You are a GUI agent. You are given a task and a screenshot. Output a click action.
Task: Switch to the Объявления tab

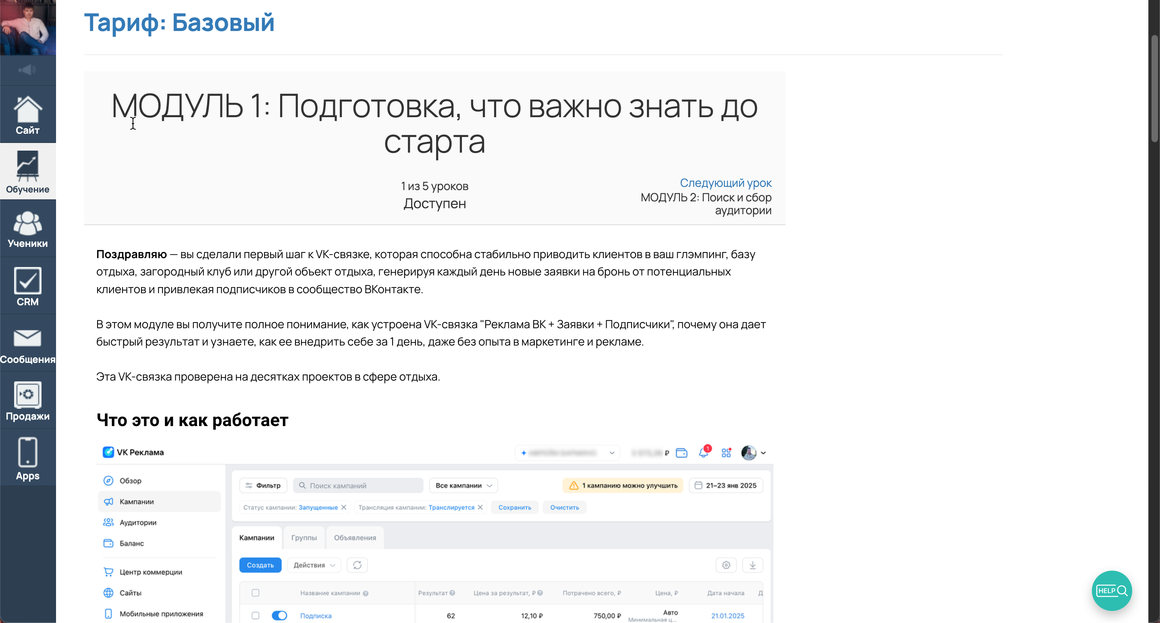pos(355,538)
